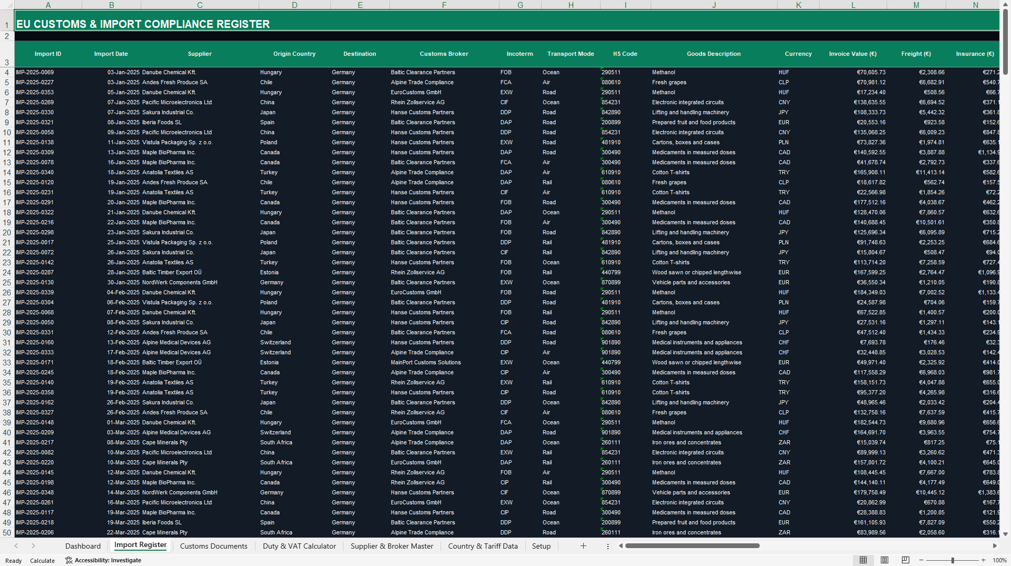Viewport: 1011px width, 566px height.
Task: Switch to Page Layout view icon
Action: pyautogui.click(x=885, y=560)
